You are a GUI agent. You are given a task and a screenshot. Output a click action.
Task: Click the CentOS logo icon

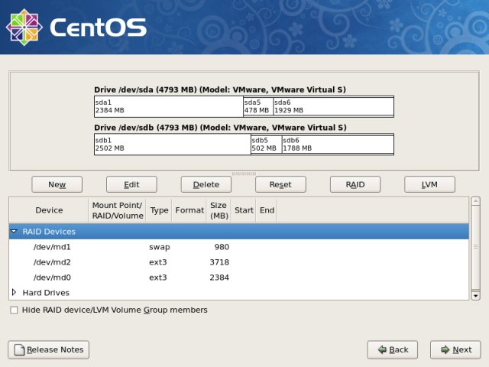24,28
